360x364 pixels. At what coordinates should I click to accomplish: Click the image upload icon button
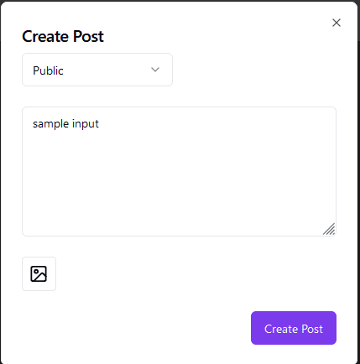click(39, 273)
